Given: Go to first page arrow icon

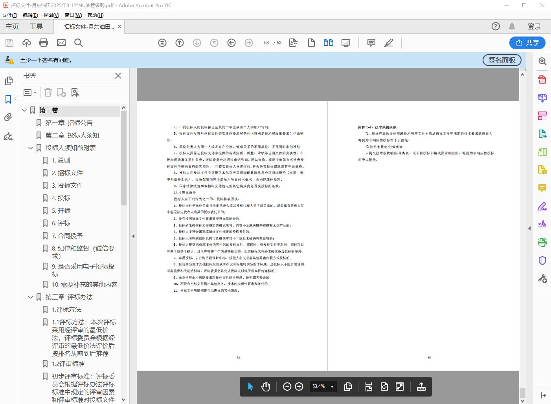Looking at the screenshot, I should point(162,43).
